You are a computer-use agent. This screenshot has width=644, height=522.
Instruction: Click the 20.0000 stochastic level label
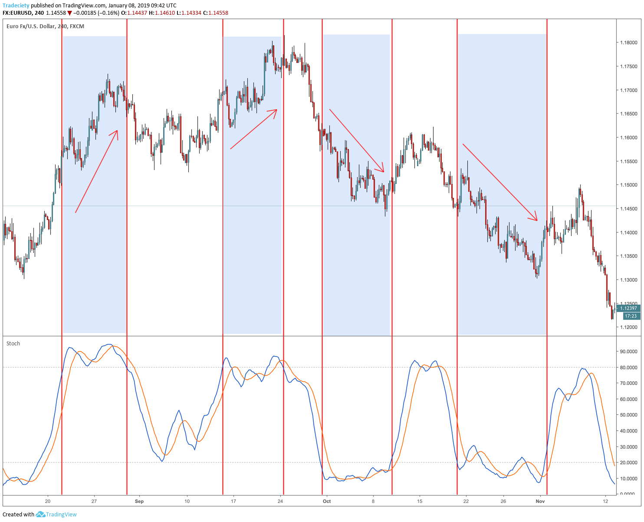point(628,463)
